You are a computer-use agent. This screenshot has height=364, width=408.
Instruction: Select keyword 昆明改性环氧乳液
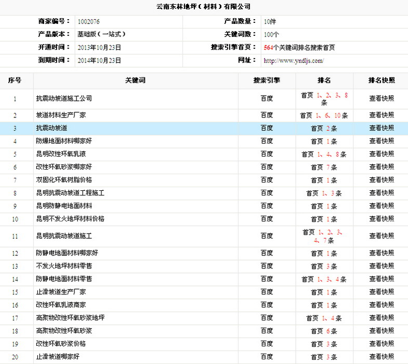[61, 154]
